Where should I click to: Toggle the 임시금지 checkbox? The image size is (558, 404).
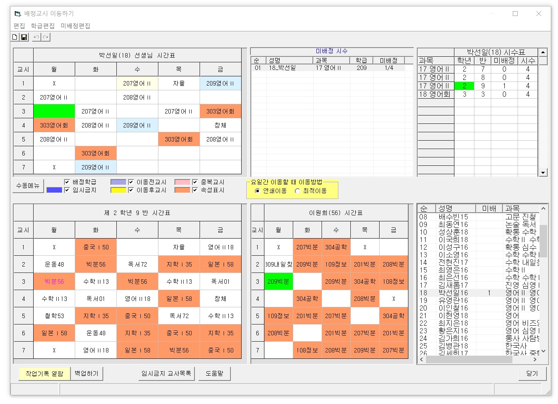67,190
